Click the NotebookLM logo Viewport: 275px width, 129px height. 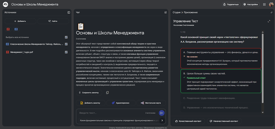(x=5, y=5)
